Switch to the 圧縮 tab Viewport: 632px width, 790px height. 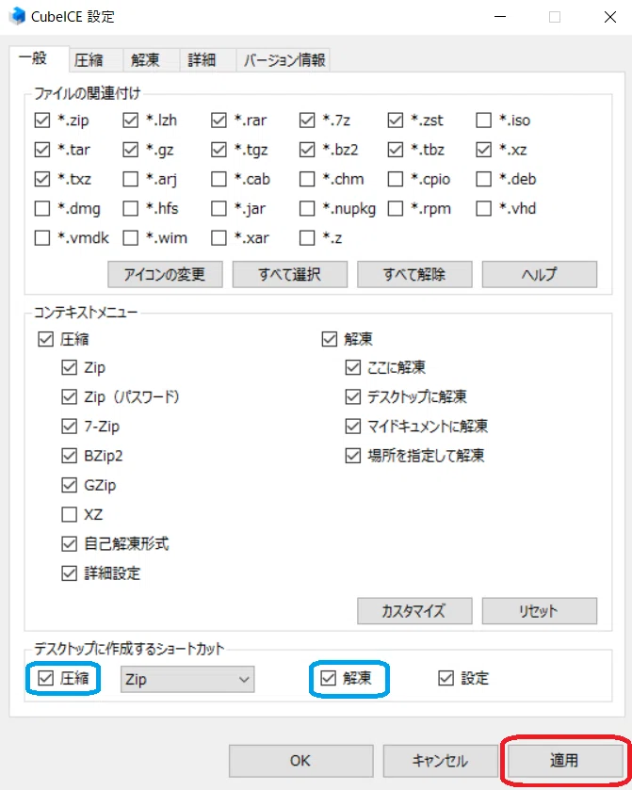(89, 60)
